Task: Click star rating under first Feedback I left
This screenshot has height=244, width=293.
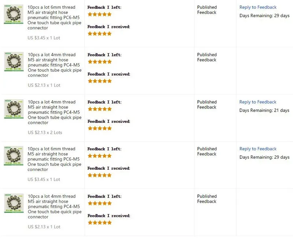Action: point(100,14)
